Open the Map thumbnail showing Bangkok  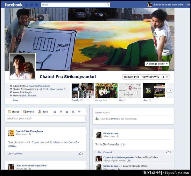pos(130,90)
